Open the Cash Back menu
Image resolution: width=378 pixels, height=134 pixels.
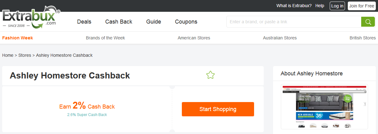click(119, 22)
